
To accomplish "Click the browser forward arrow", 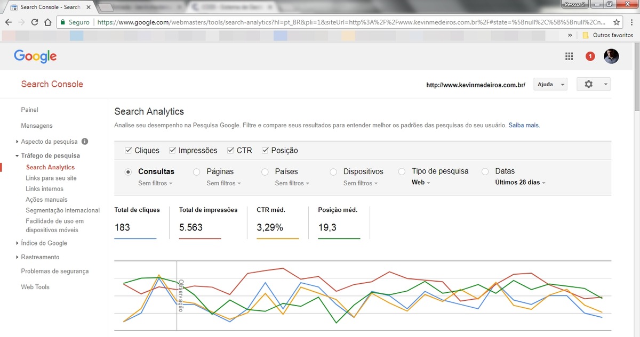I will tap(21, 22).
